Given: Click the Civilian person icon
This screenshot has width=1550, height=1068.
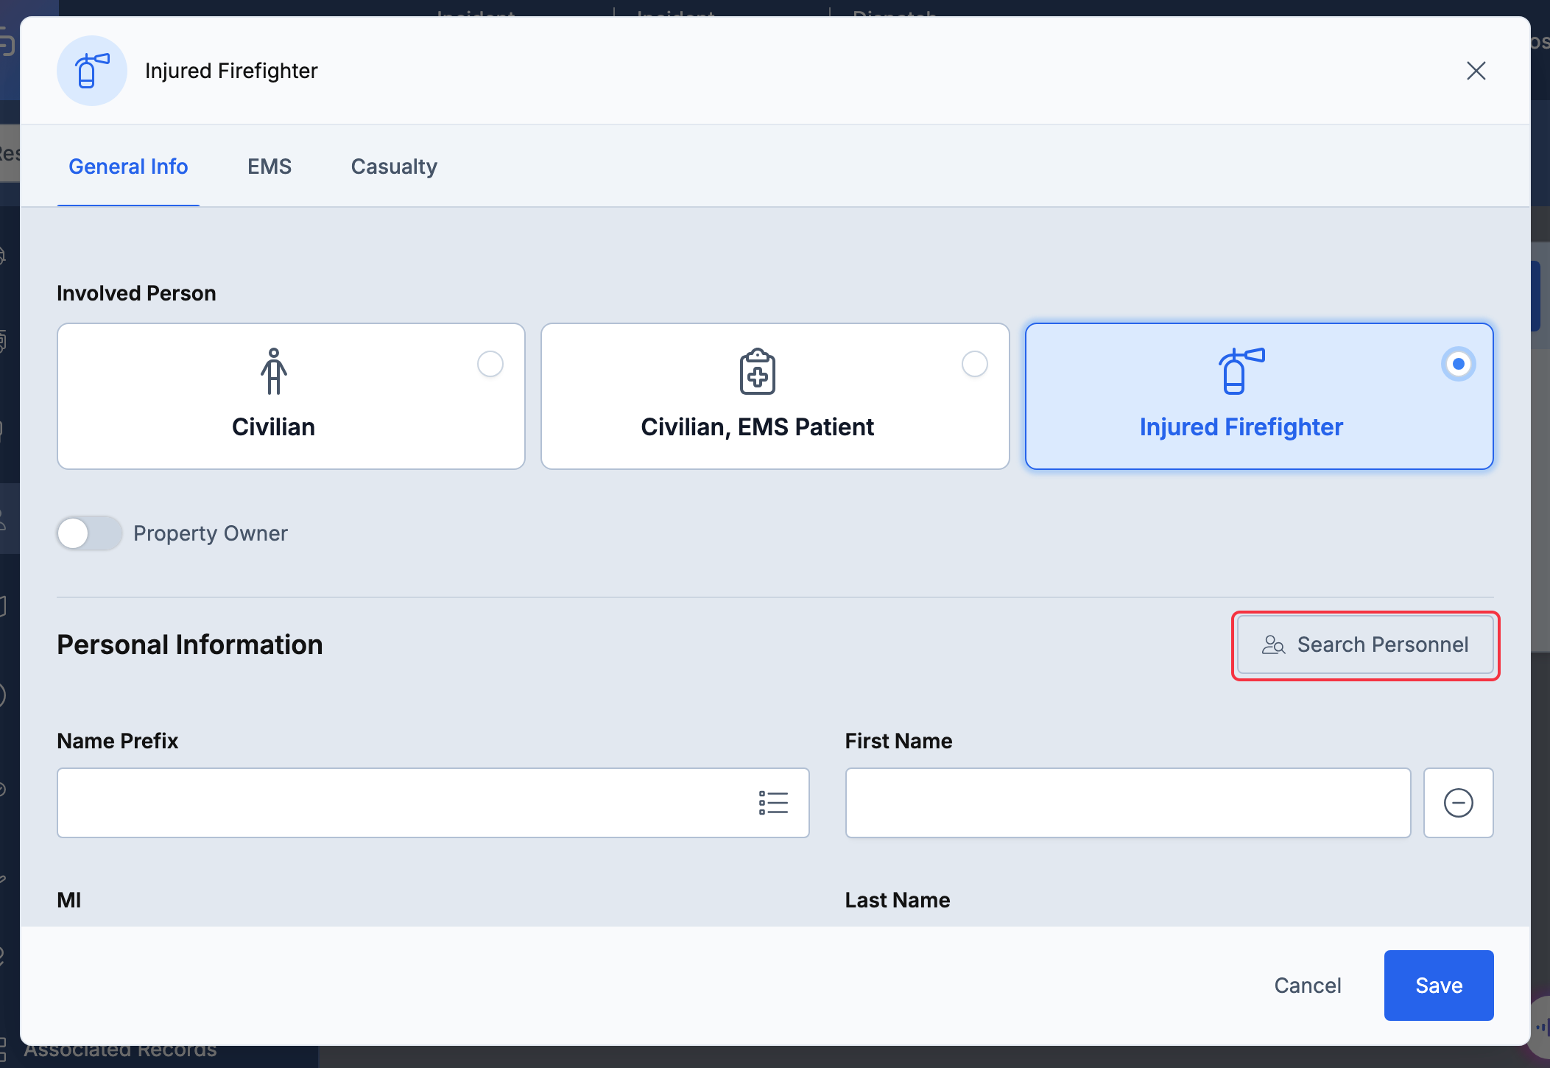Looking at the screenshot, I should point(274,371).
